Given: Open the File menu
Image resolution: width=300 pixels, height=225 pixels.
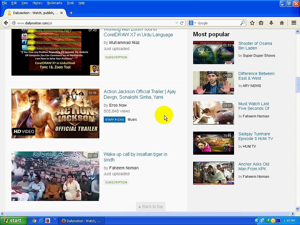Looking at the screenshot, I should [4, 3].
